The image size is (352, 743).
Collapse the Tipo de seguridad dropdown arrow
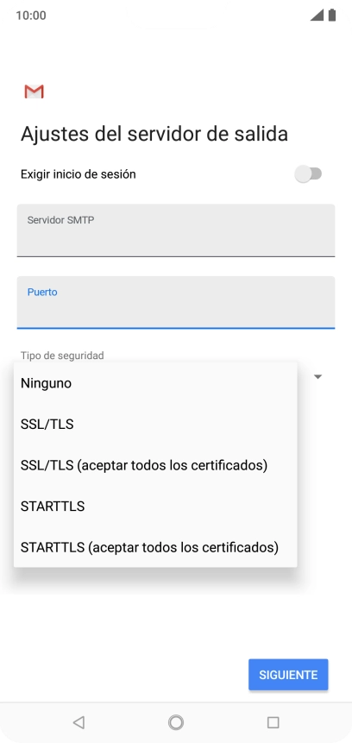click(318, 377)
